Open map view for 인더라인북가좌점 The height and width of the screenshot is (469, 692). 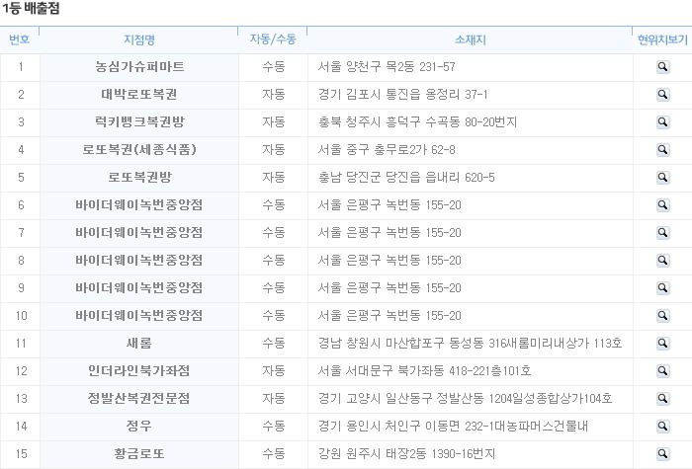[662, 371]
